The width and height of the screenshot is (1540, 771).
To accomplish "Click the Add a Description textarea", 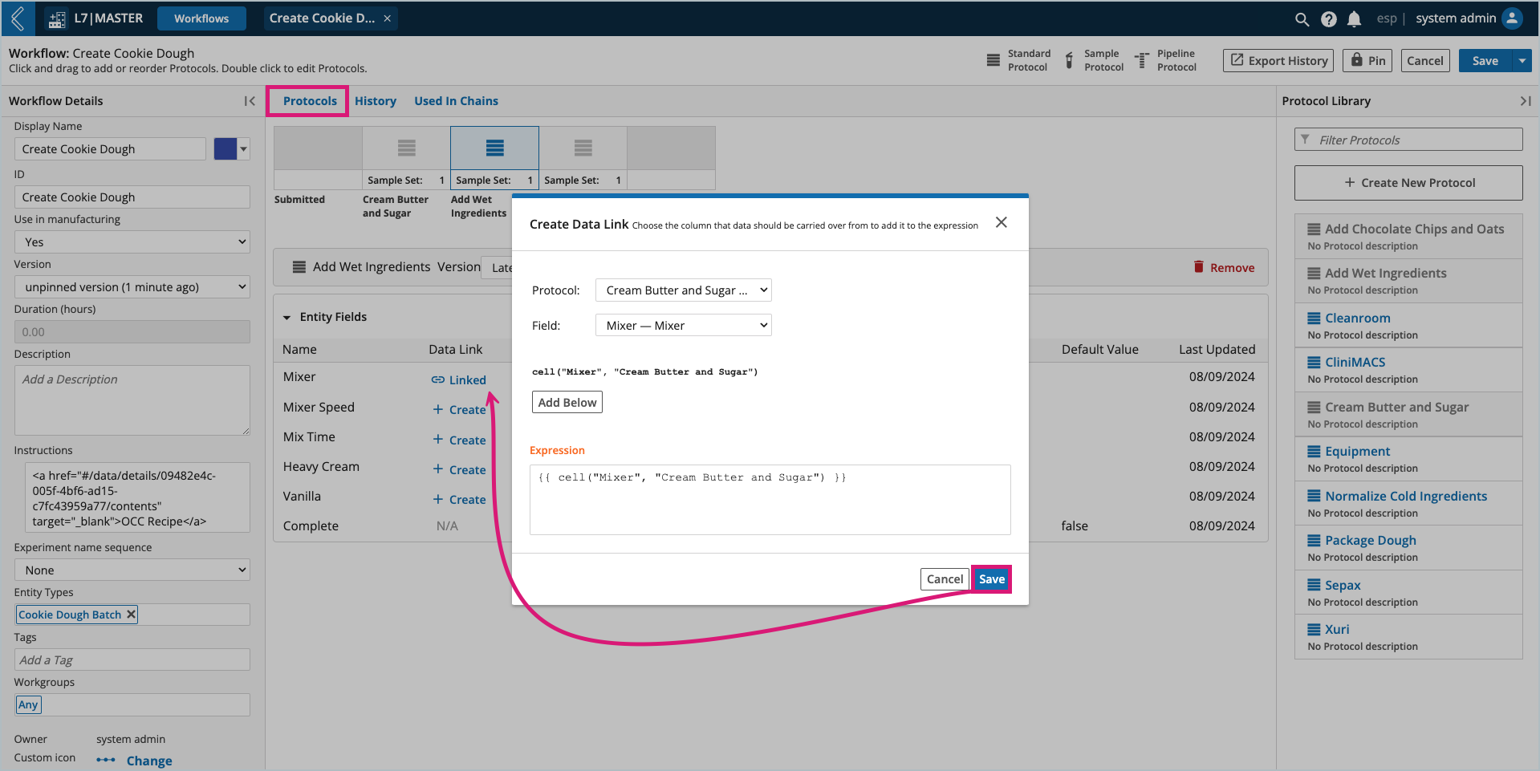I will coord(132,400).
